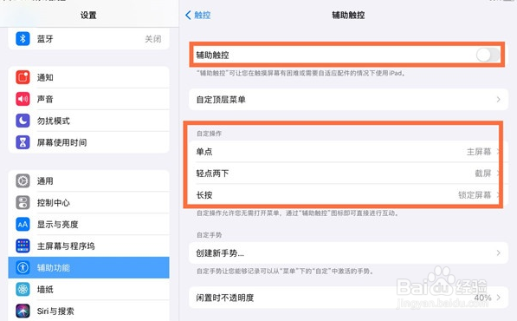Image resolution: width=517 pixels, height=321 pixels.
Task: Open 自定顶层菜单 row
Action: (x=348, y=100)
